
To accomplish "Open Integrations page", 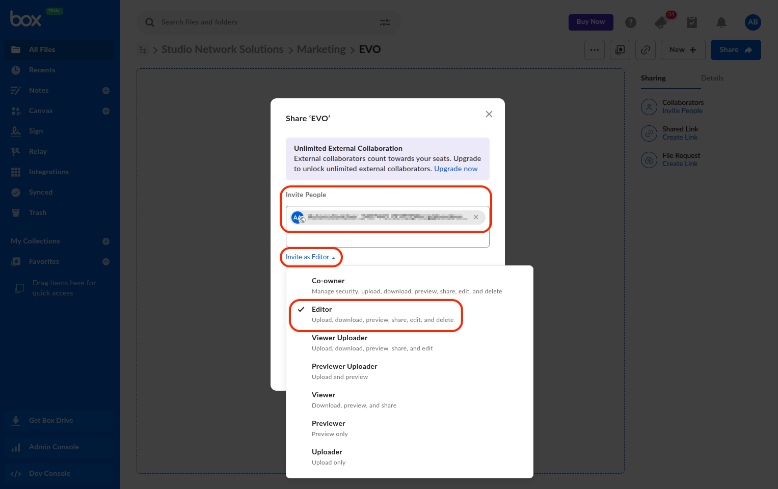I will [x=60, y=172].
